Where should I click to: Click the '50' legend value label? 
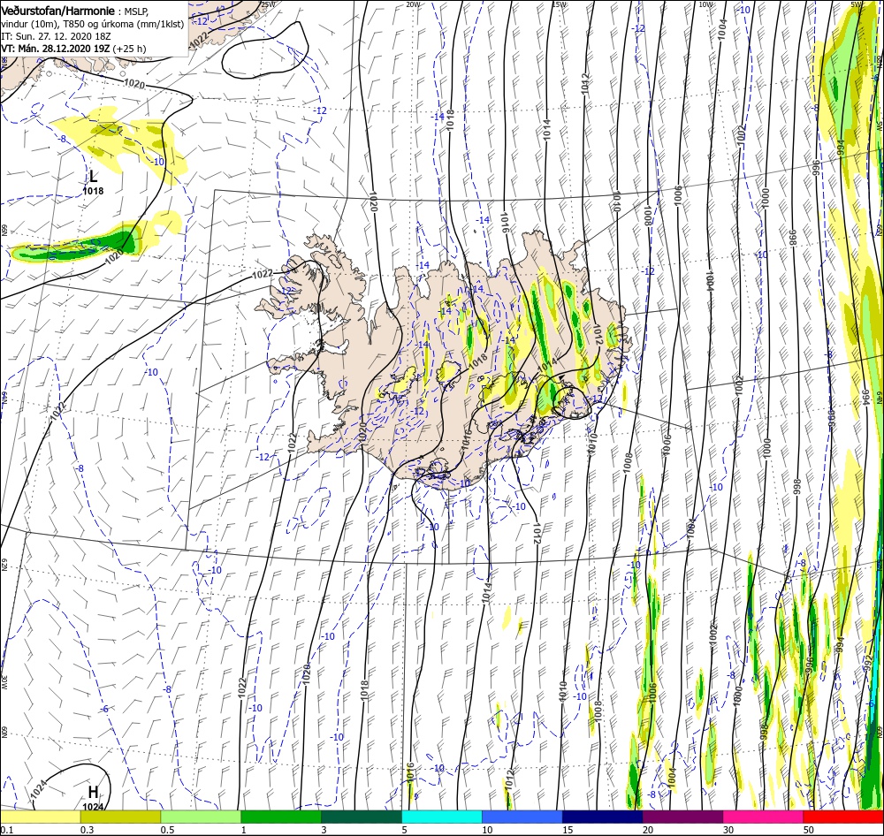[809, 830]
